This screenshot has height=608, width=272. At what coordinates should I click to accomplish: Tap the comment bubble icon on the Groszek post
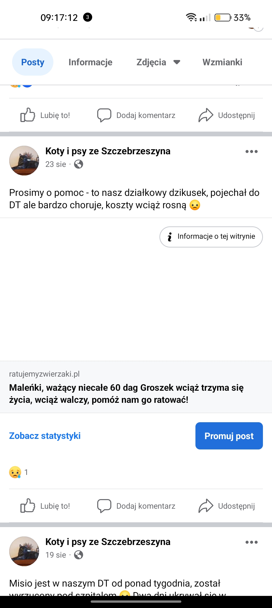point(104,506)
